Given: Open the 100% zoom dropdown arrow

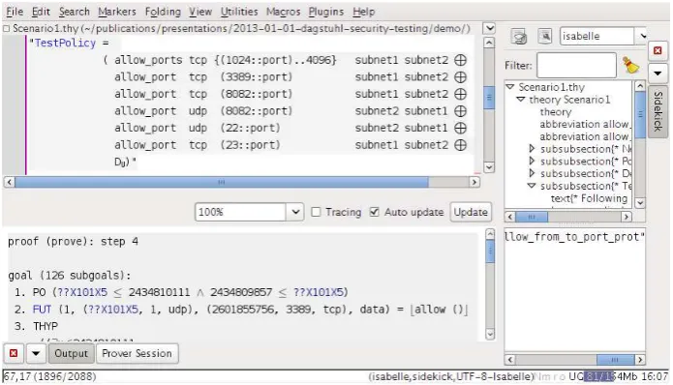Looking at the screenshot, I should [295, 212].
